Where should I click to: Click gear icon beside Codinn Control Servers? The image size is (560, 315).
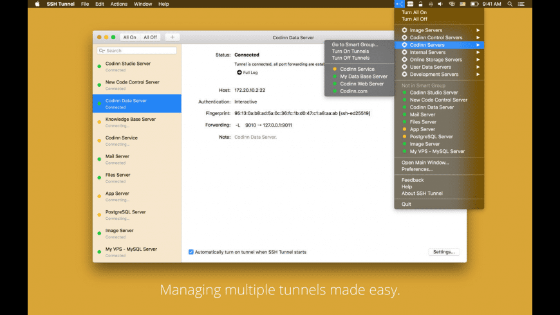[x=404, y=37]
